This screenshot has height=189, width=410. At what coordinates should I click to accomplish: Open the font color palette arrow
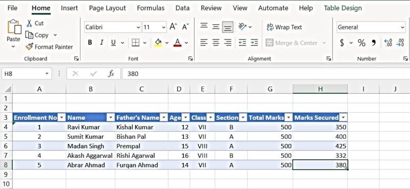pos(187,43)
